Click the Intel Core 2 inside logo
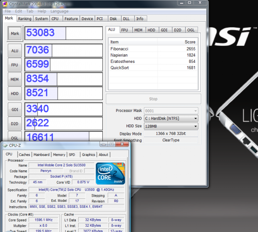This screenshot has height=232, width=258. pos(110,173)
